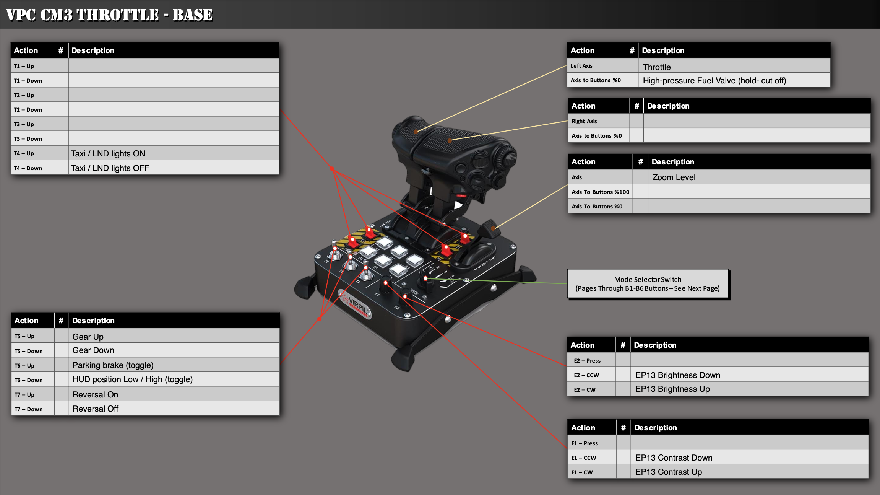Click the 'VPC CM3 Throttle - Base' title
Image resolution: width=880 pixels, height=495 pixels.
(x=109, y=15)
